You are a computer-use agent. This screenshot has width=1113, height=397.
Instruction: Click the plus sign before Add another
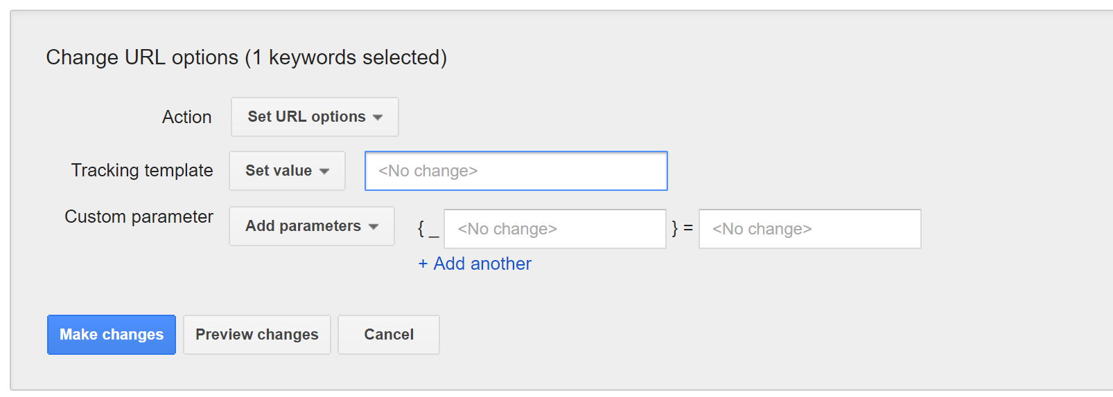pos(423,264)
